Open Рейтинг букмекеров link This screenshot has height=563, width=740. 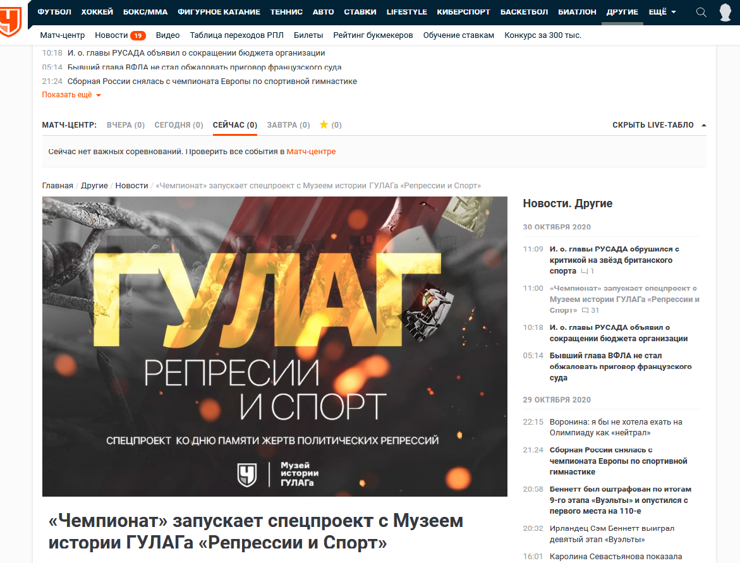[x=373, y=35]
